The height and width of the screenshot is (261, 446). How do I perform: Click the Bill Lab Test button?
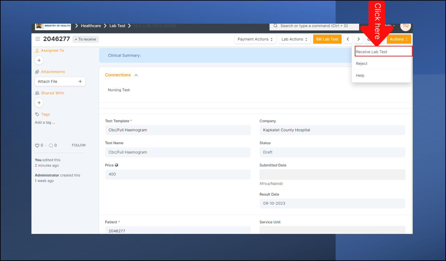click(x=327, y=39)
